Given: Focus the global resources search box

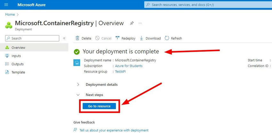Looking at the screenshot, I should (x=208, y=5).
